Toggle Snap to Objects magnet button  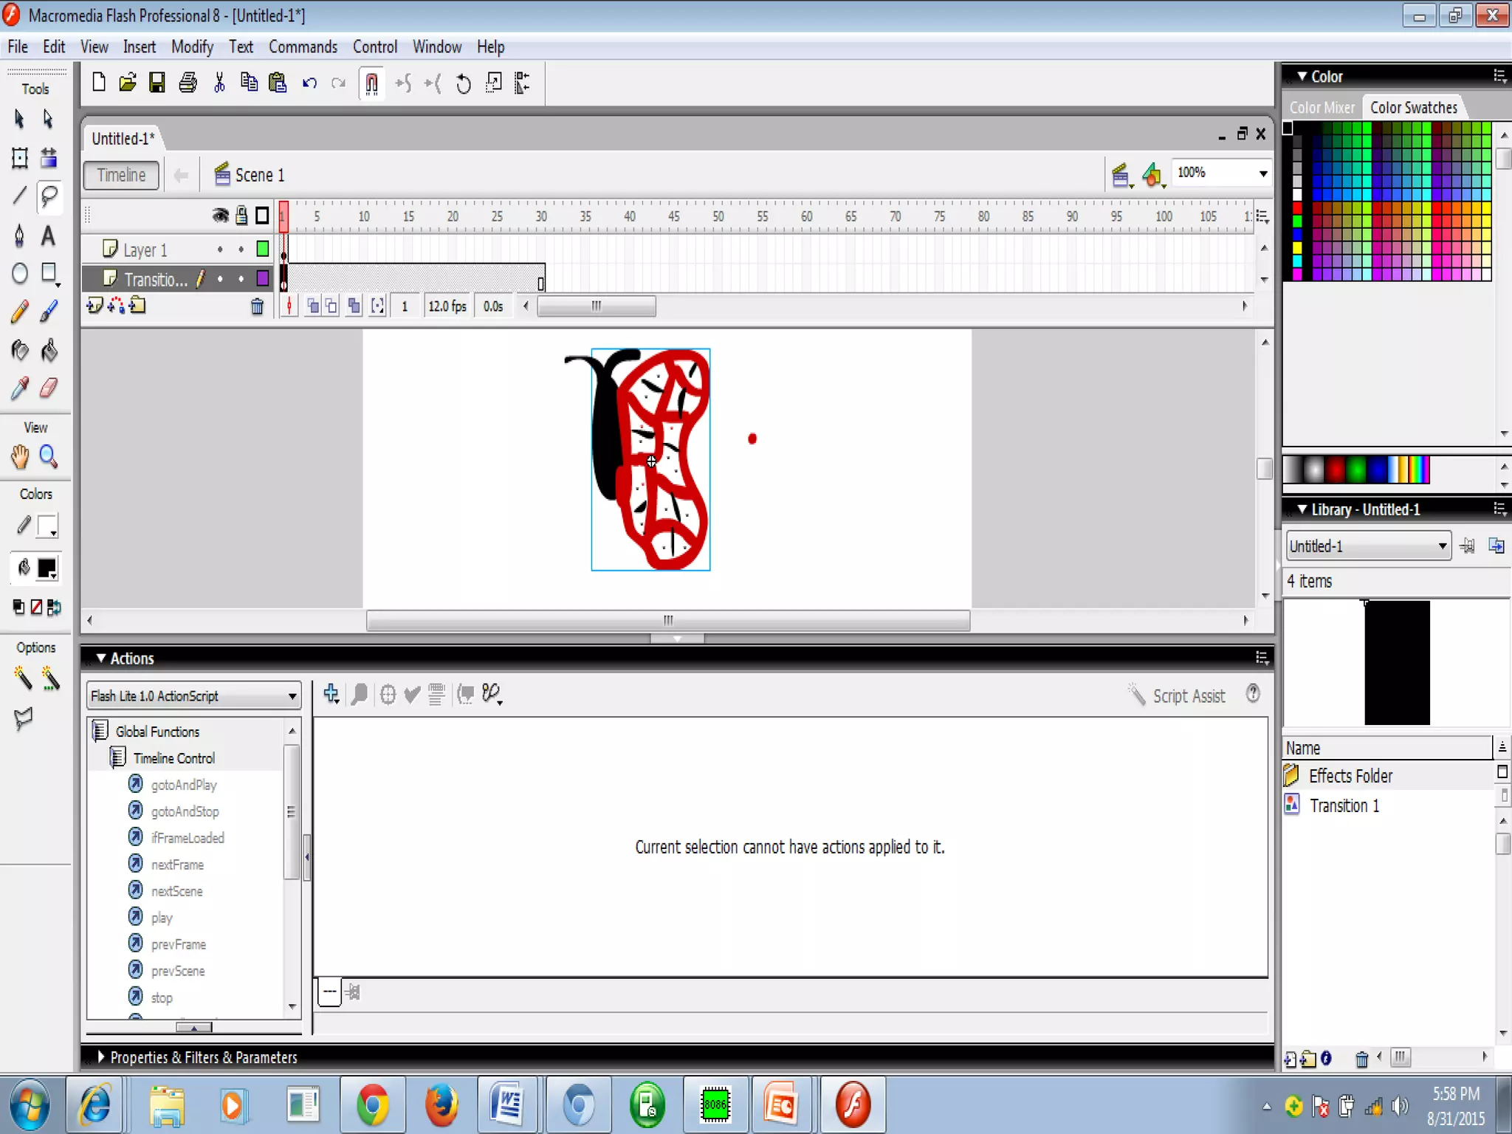point(371,83)
